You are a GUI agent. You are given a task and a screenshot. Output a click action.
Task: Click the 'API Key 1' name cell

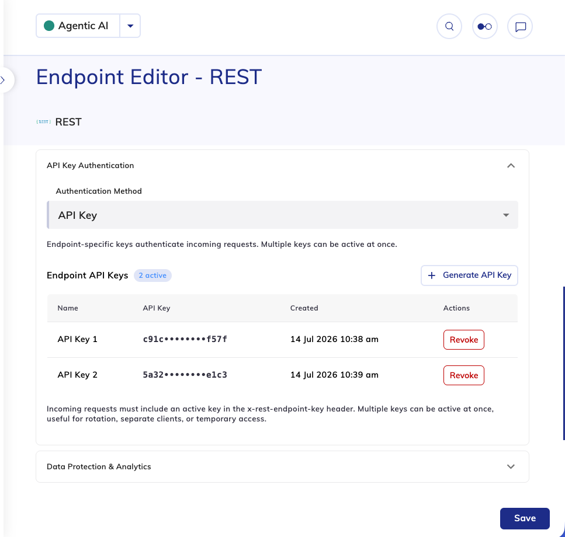[78, 339]
